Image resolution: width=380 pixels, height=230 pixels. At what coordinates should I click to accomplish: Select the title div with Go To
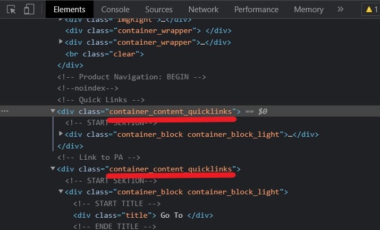click(x=143, y=215)
